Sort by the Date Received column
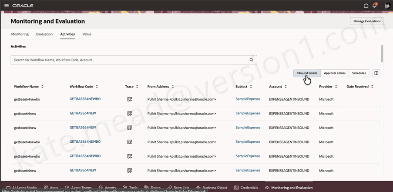This screenshot has height=192, width=393. [372, 87]
